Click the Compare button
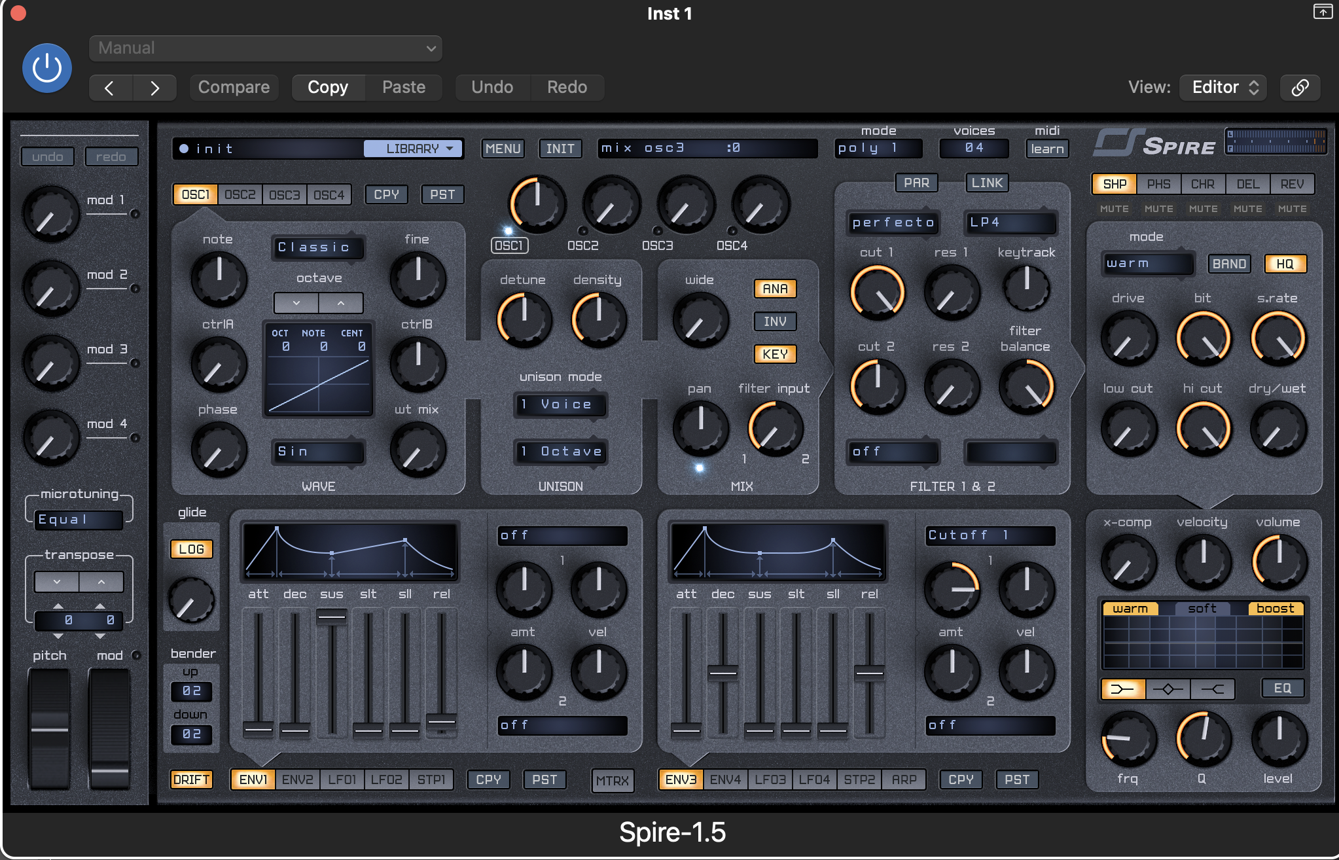The image size is (1339, 860). (234, 88)
